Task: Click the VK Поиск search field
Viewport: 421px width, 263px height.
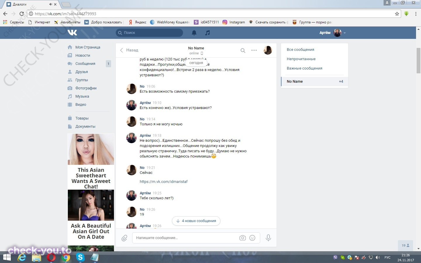Action: (x=149, y=33)
